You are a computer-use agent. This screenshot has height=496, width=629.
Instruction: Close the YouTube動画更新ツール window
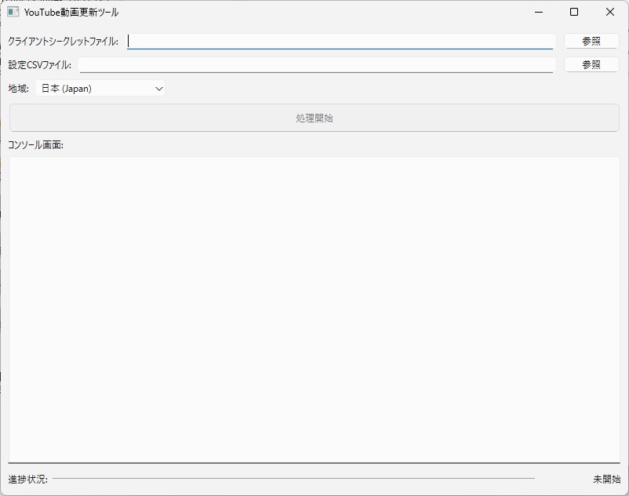[x=609, y=13]
